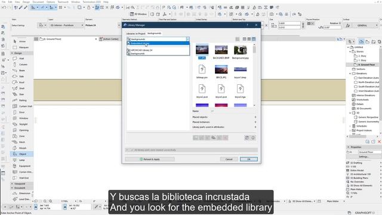
Task: Choose ARCHICAD Library 24 from list
Action: (158, 50)
